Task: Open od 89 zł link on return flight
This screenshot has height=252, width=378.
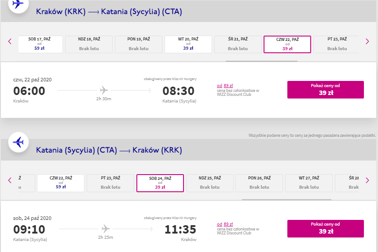Action: point(225,224)
